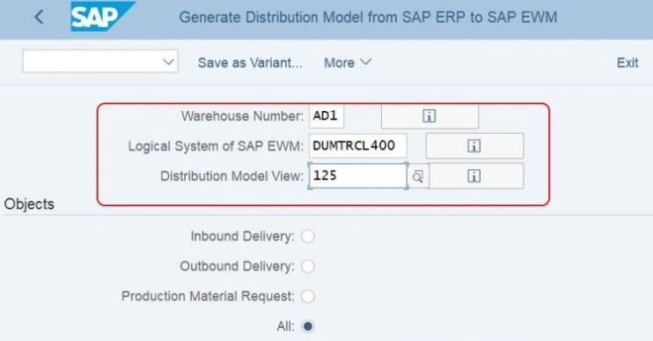Click Save as Variant...

[x=250, y=63]
